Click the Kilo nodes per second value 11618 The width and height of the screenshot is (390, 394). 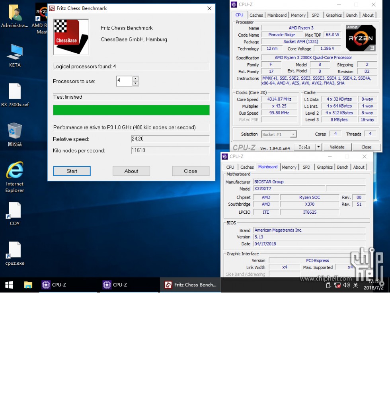[x=170, y=150]
